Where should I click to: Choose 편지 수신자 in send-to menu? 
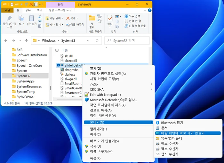click(x=188, y=154)
